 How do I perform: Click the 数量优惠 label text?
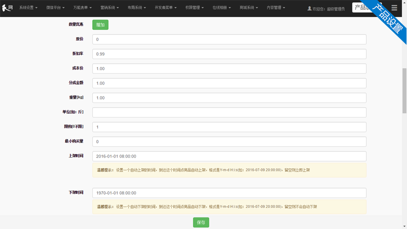coord(76,24)
